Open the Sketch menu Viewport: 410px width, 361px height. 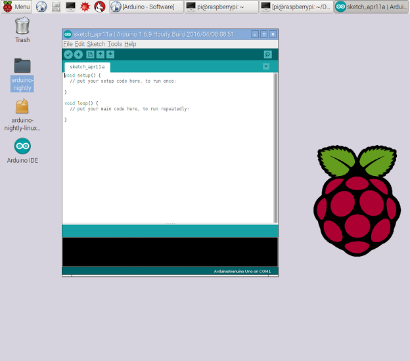(x=96, y=44)
